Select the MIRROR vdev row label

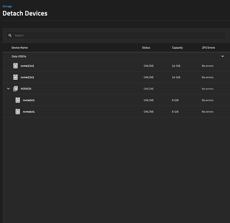tap(26, 89)
